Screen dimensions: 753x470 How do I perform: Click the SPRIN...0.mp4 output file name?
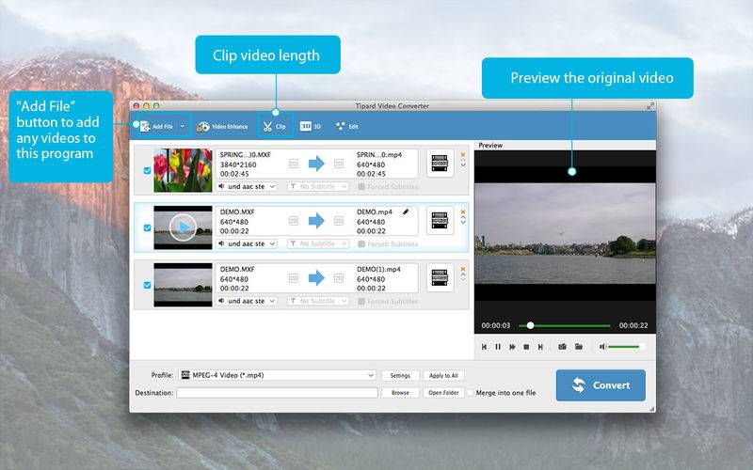379,155
